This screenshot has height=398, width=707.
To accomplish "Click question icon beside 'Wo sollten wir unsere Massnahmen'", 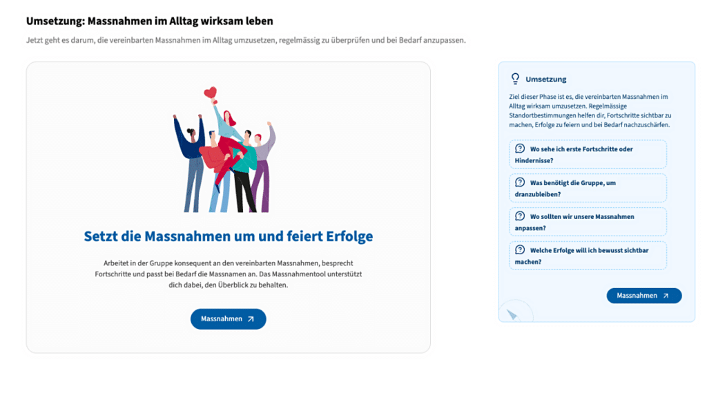I will (520, 216).
